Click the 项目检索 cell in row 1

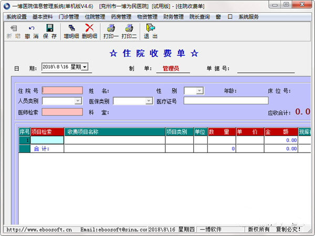[x=47, y=140]
